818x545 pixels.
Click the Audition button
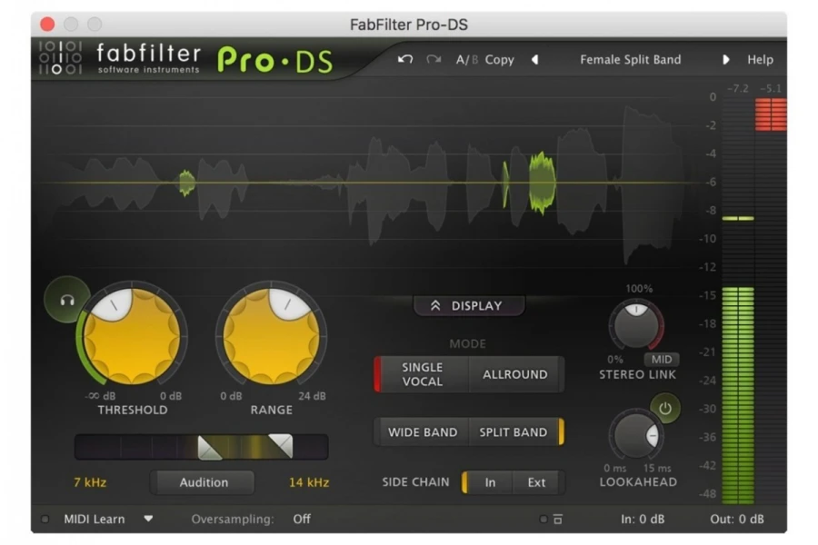(204, 482)
